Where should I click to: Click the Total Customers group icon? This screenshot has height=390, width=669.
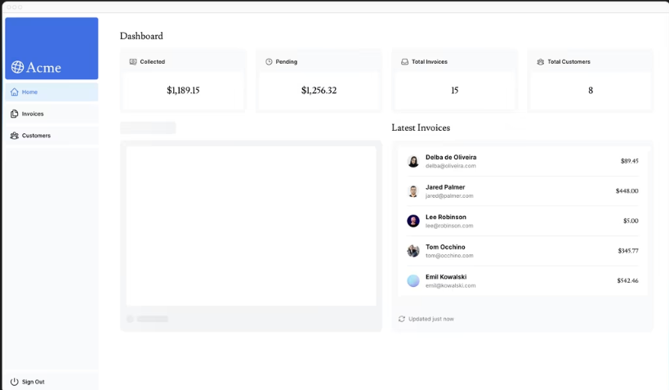pyautogui.click(x=540, y=61)
